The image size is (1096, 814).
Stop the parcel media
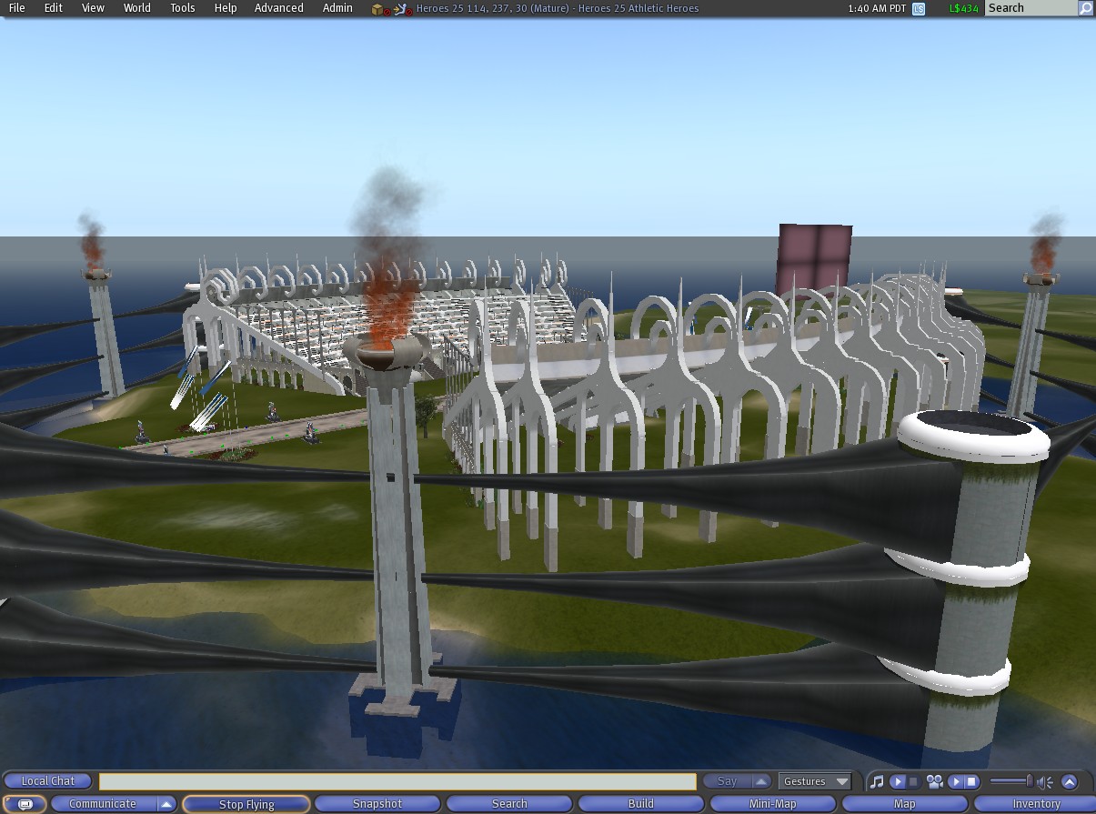click(971, 781)
